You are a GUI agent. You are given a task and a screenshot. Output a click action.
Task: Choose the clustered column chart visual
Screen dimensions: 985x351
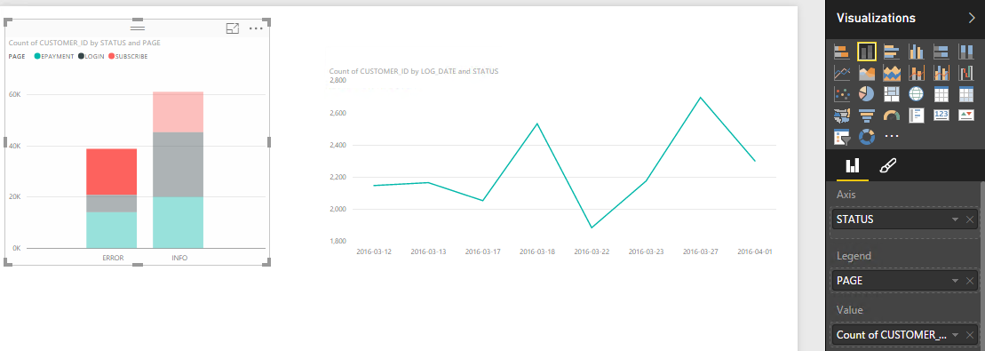point(916,52)
